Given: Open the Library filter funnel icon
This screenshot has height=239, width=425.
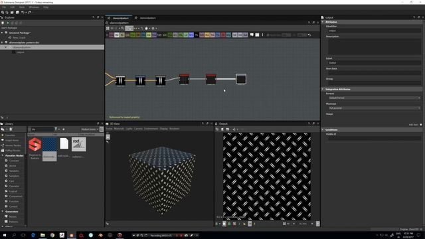Looking at the screenshot, I should click(x=56, y=129).
